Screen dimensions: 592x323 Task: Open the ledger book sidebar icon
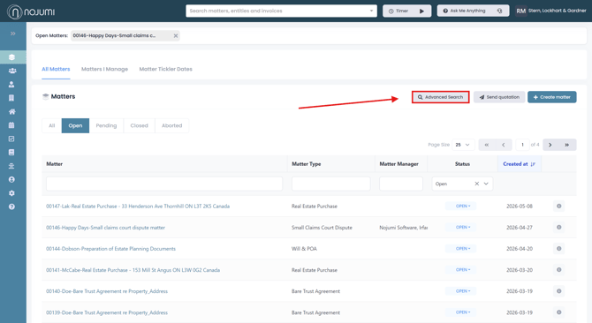pos(11,153)
